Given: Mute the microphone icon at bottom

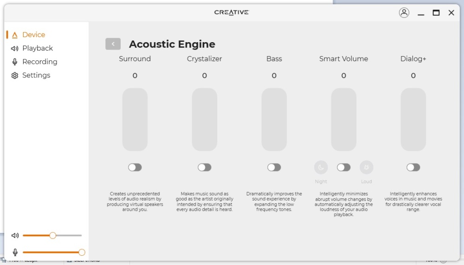Looking at the screenshot, I should tap(15, 252).
